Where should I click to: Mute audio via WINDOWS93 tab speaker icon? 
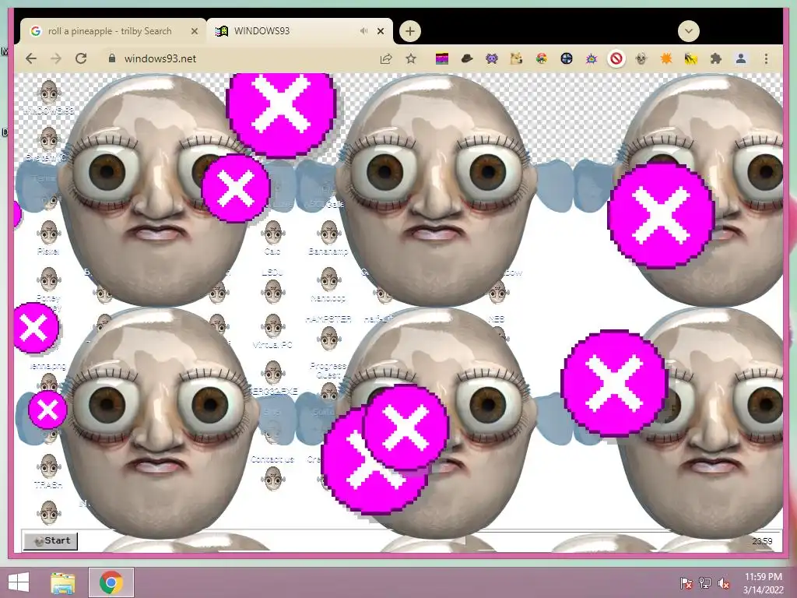364,31
